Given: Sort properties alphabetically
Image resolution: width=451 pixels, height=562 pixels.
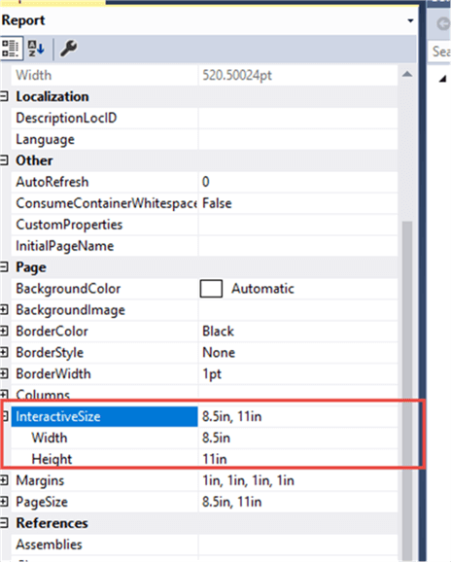Looking at the screenshot, I should tap(36, 49).
